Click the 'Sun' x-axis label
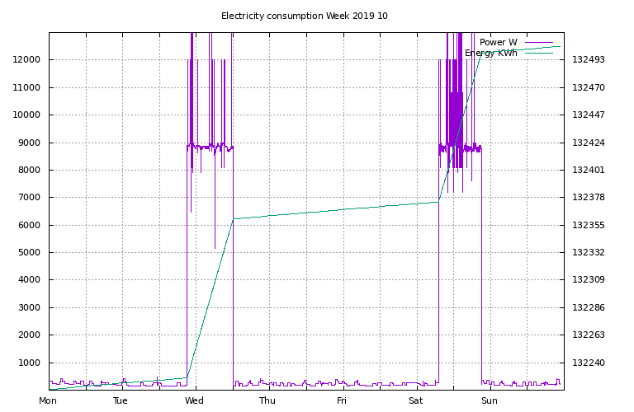634x412 pixels. (x=490, y=400)
